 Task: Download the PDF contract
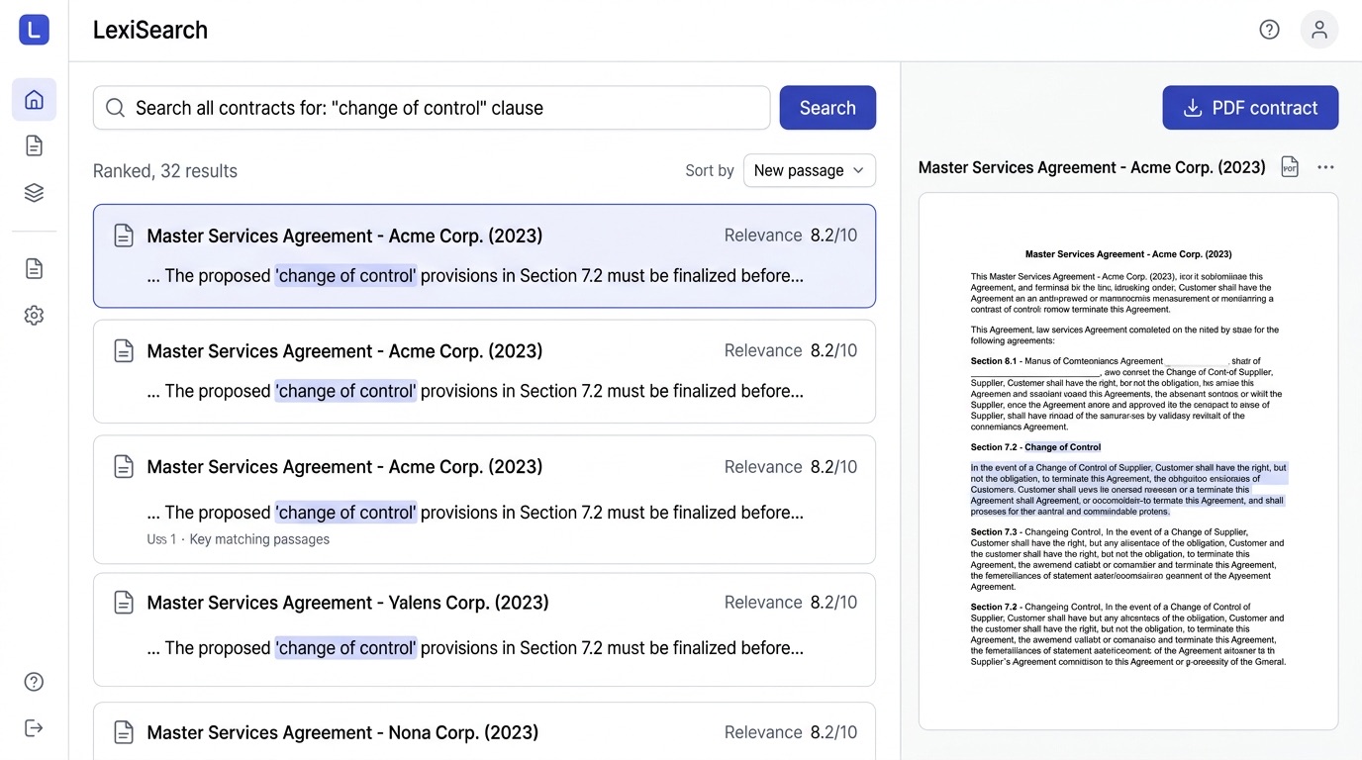pos(1250,108)
